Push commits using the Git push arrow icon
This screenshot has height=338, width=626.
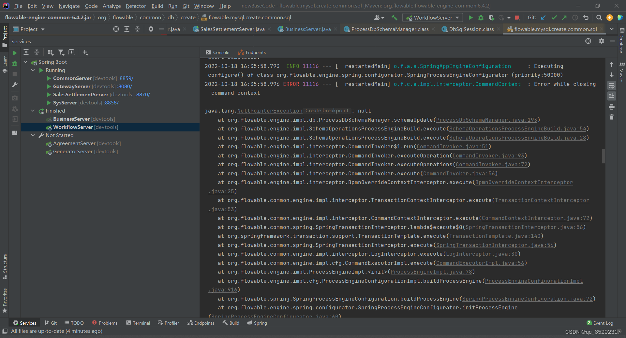click(565, 18)
